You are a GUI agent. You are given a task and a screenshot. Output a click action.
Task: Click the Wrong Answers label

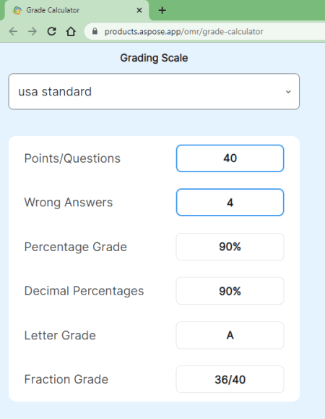coord(69,203)
